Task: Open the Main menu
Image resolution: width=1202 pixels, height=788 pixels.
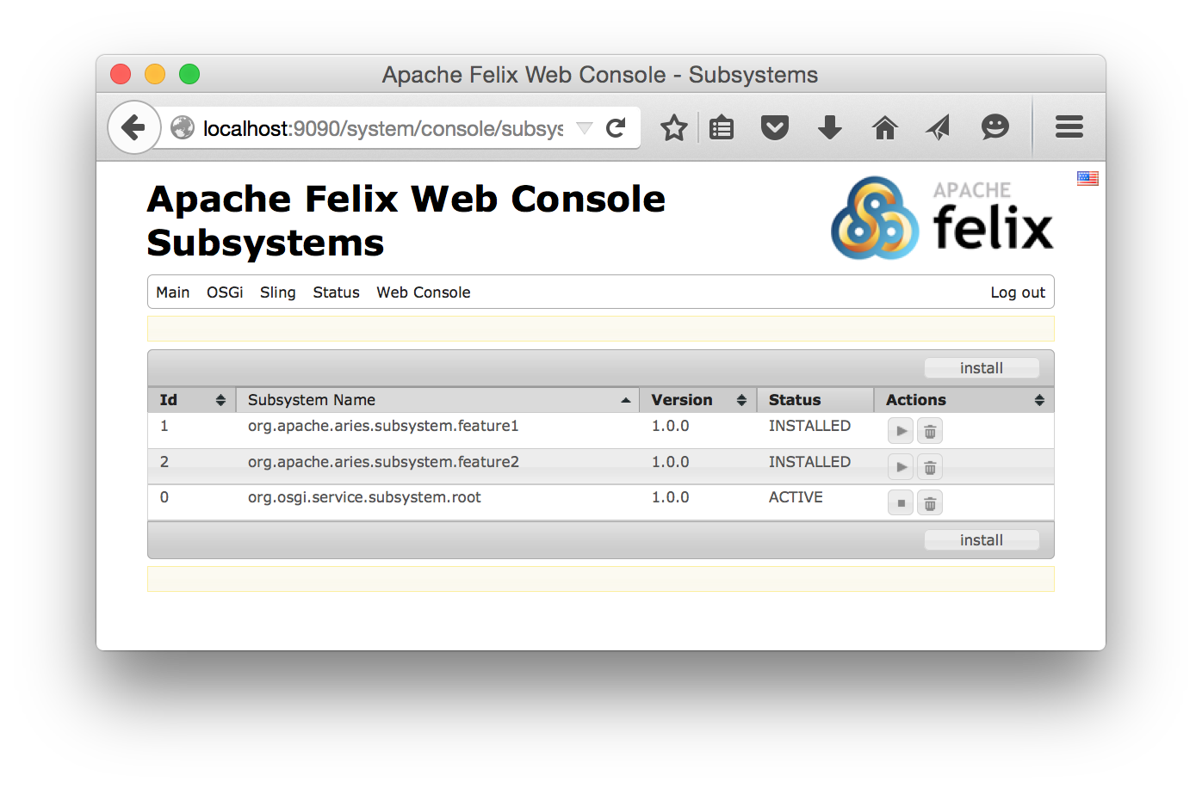Action: tap(173, 292)
